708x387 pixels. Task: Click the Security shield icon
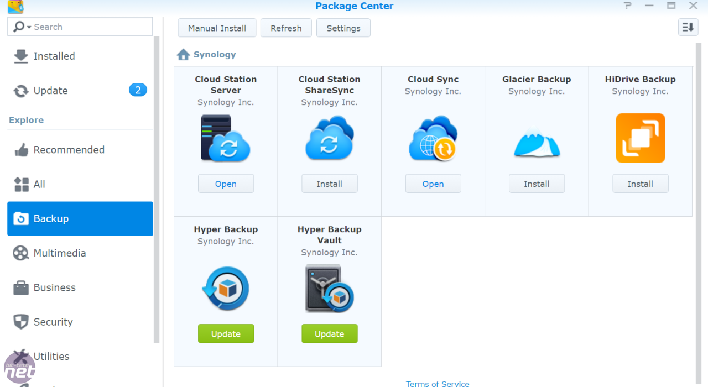pyautogui.click(x=21, y=322)
